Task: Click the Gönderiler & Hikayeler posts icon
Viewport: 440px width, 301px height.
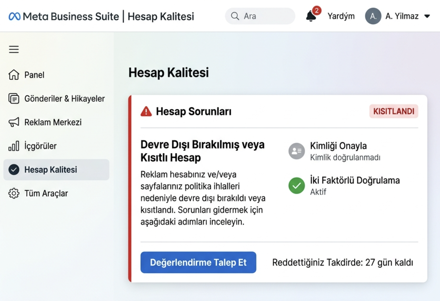Action: point(14,99)
